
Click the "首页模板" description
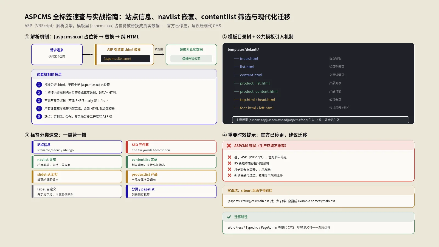335,58
